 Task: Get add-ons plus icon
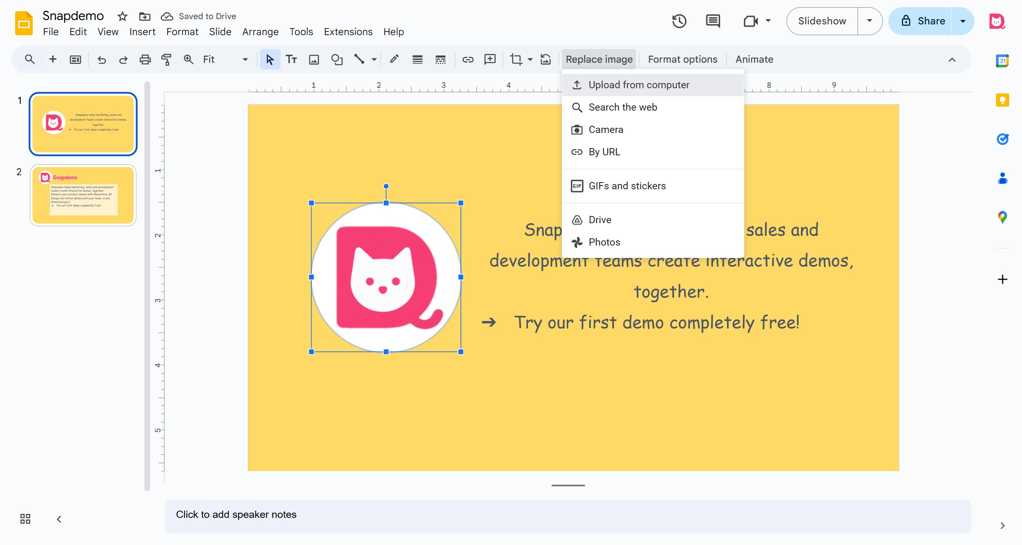1002,279
